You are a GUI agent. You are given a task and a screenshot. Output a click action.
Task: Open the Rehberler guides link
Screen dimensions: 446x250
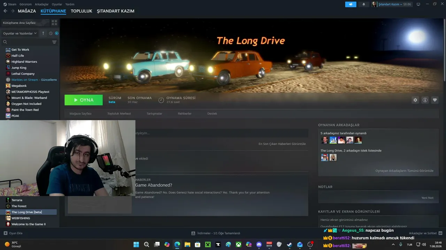tap(185, 114)
